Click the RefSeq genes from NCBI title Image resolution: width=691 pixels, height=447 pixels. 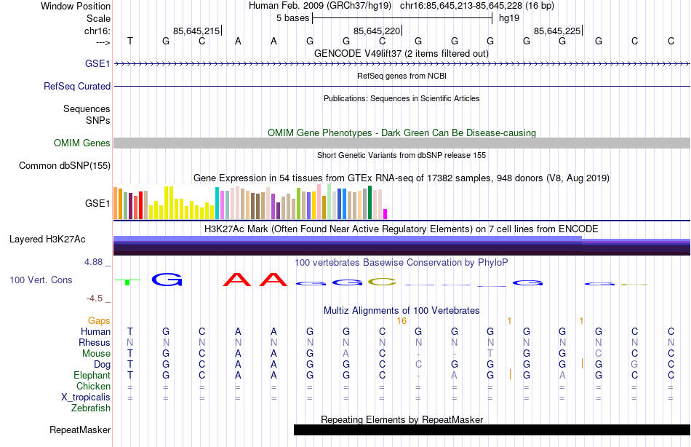coord(402,76)
